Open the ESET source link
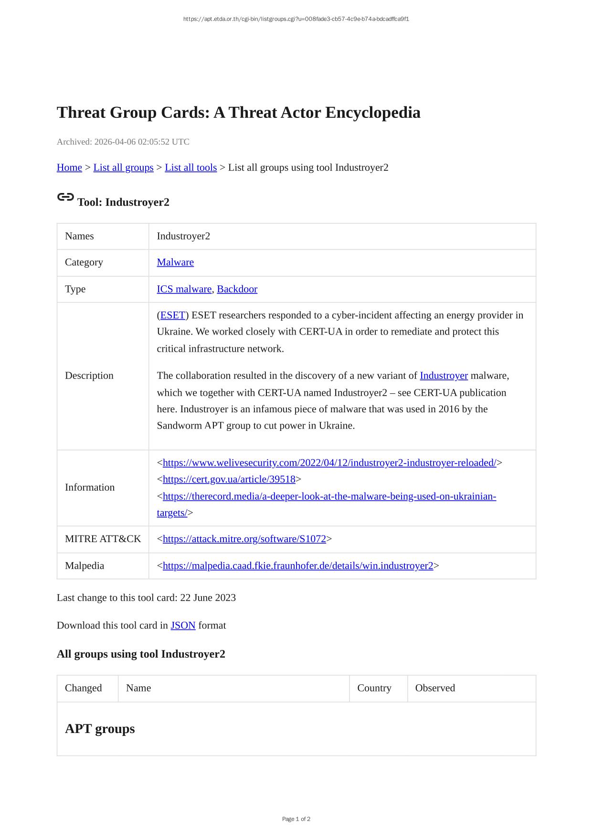This screenshot has height=838, width=593. click(172, 315)
